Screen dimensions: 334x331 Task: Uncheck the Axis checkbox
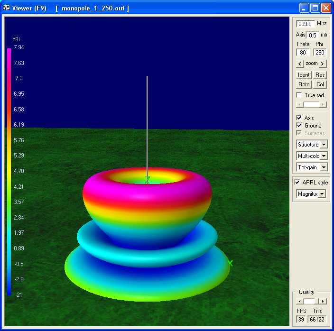pos(299,118)
